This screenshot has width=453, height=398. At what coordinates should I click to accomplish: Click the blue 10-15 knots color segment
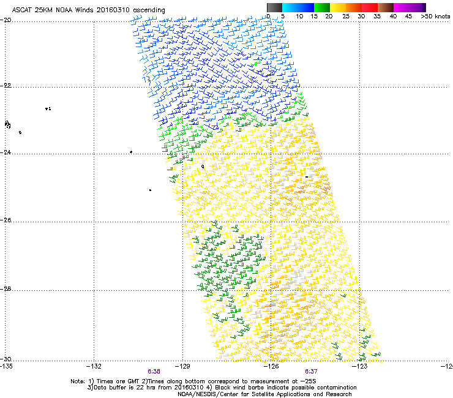(x=306, y=7)
